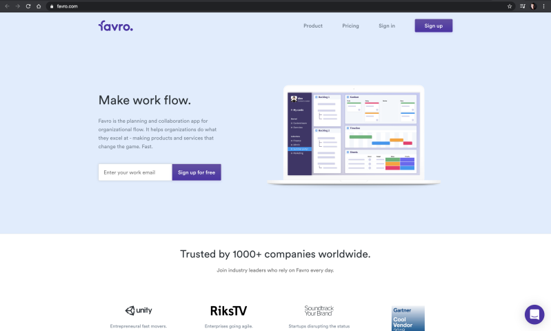Screen dimensions: 551x331
Task: Click the Sign up for free button
Action: [x=197, y=172]
